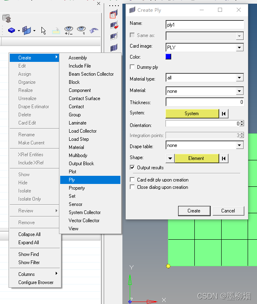Choose Laminate from the Create submenu
Screen dimensions: 257x304
tap(77, 123)
